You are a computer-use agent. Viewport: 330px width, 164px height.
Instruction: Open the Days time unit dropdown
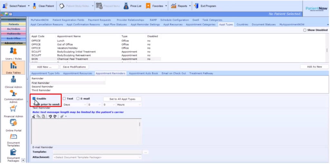click(x=75, y=105)
